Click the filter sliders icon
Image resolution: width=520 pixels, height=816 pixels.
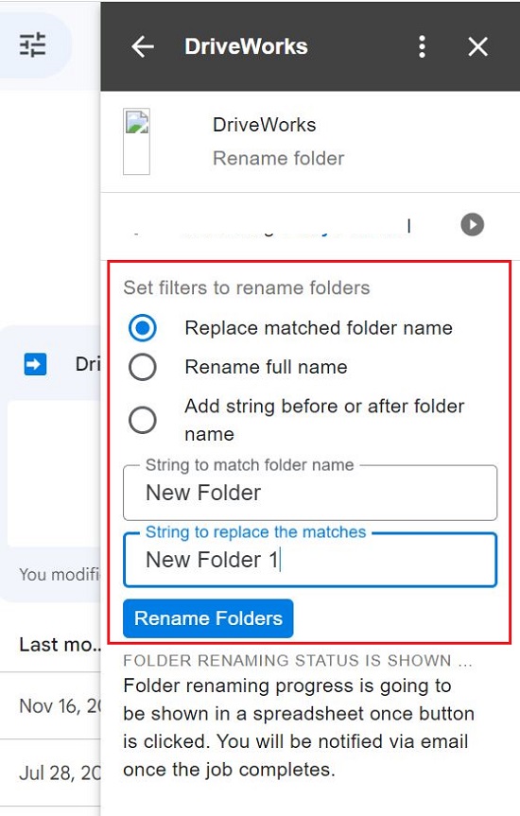33,44
